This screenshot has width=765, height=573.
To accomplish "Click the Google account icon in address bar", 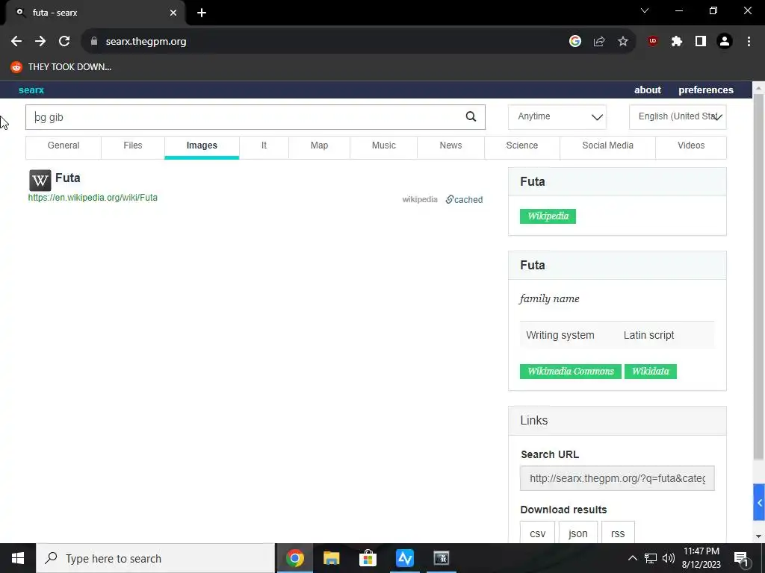I will click(x=575, y=42).
